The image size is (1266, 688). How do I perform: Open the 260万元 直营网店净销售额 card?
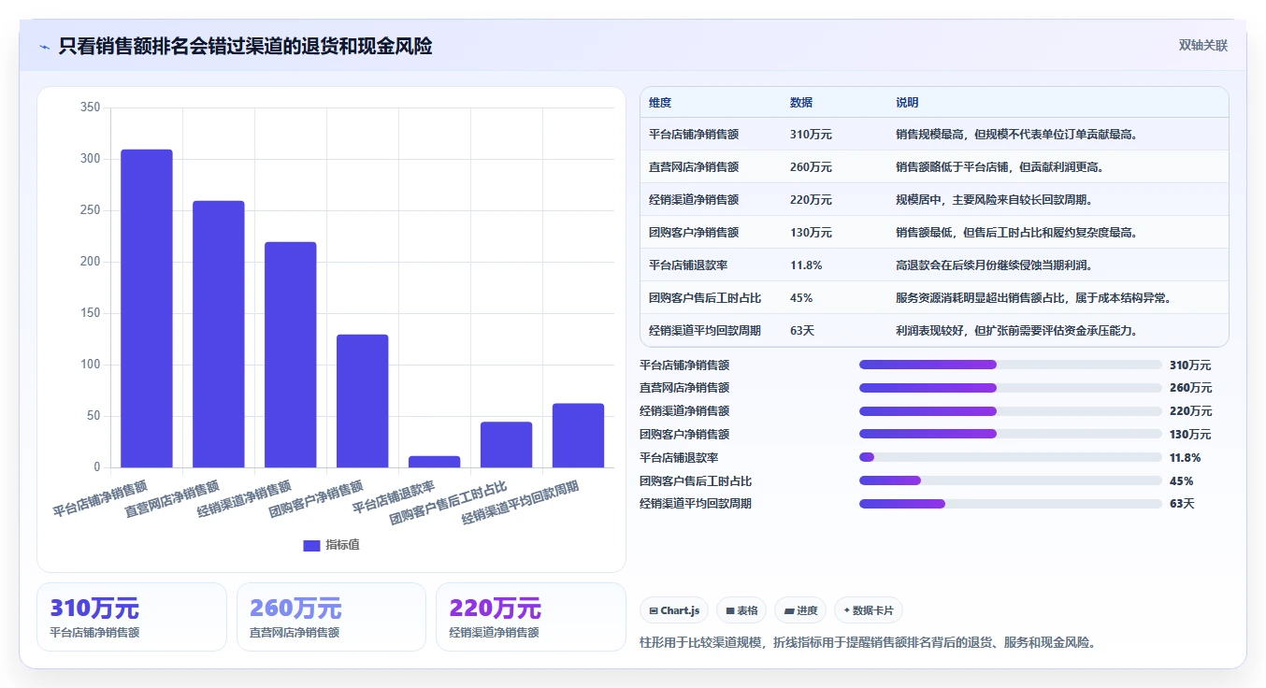pyautogui.click(x=331, y=617)
